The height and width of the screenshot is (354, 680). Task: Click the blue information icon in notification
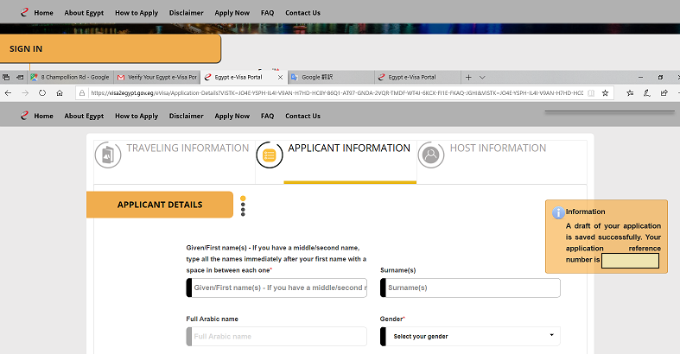tap(558, 212)
